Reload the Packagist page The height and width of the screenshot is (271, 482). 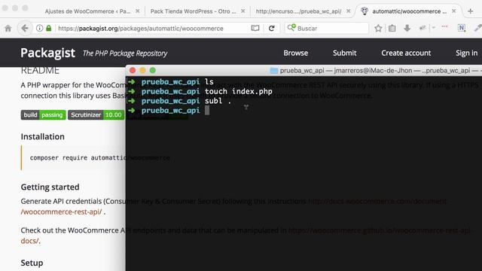[271, 29]
